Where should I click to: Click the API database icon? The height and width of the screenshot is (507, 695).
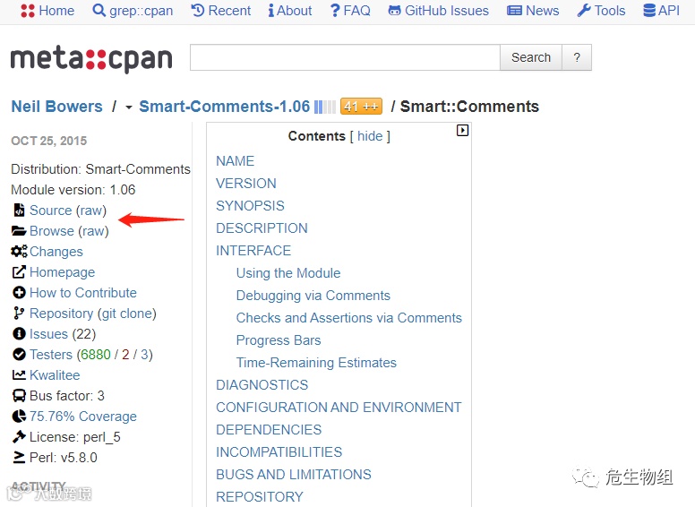pyautogui.click(x=649, y=11)
